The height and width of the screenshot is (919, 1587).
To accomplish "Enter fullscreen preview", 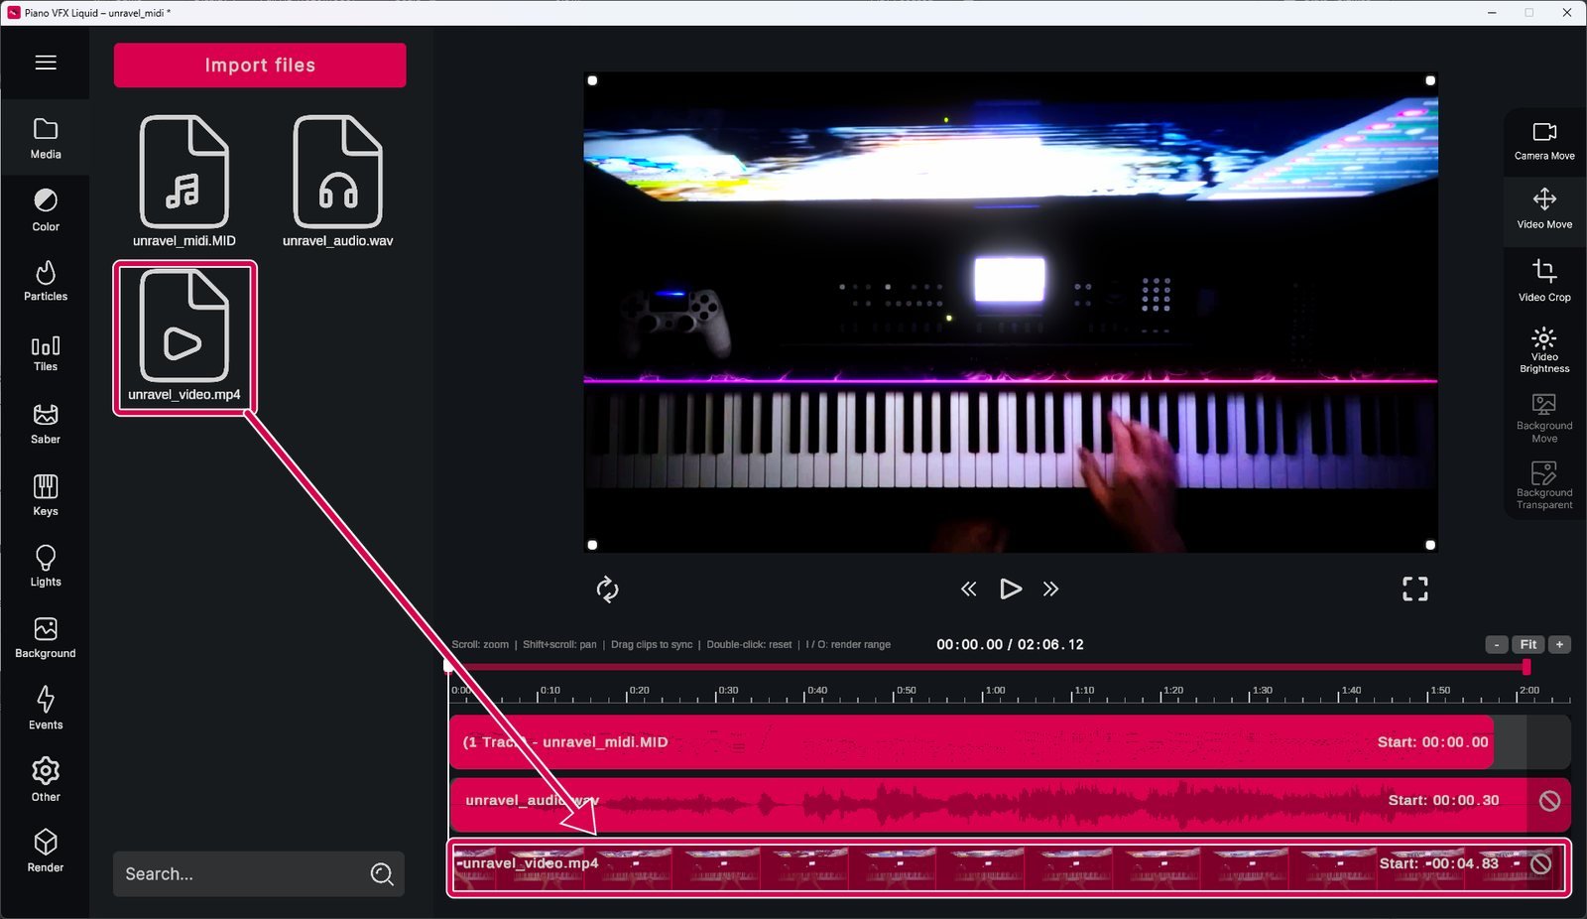I will click(x=1415, y=590).
